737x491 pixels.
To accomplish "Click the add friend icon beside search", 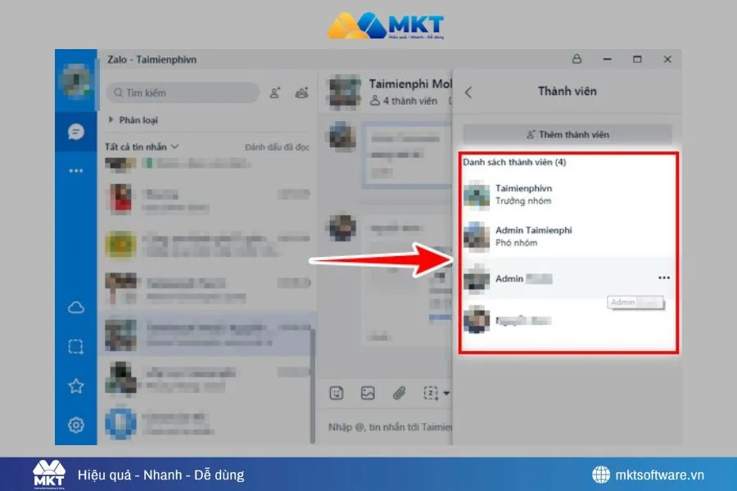I will pos(275,92).
